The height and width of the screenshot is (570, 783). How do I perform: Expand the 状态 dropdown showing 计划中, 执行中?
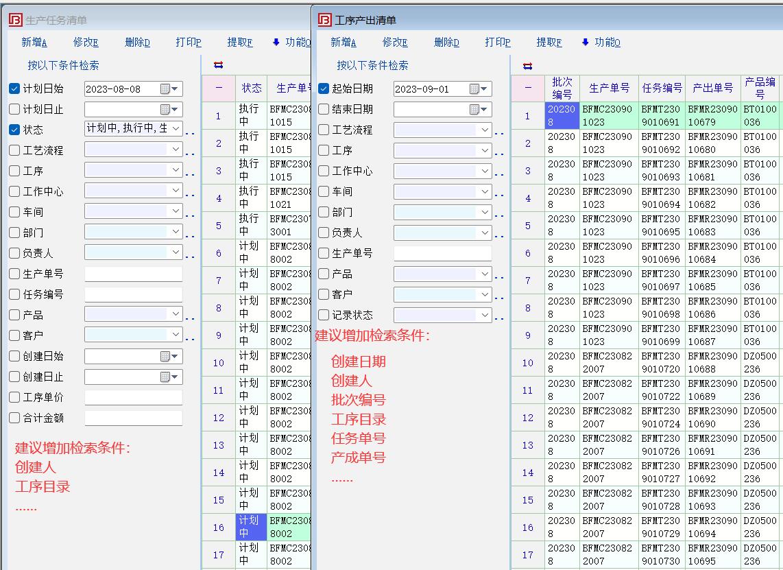pyautogui.click(x=176, y=128)
